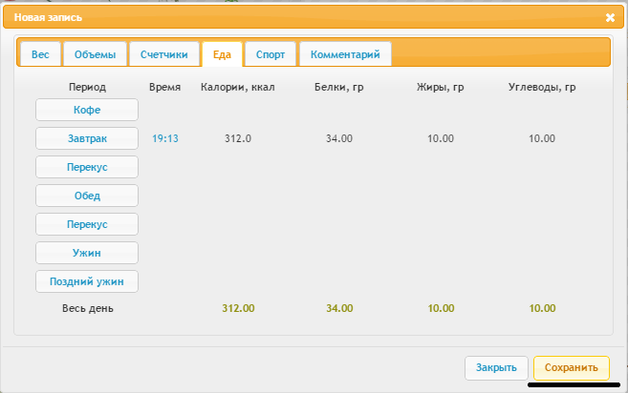Click the 312.0 calories value for Завтрак
The width and height of the screenshot is (628, 393).
pyautogui.click(x=238, y=138)
